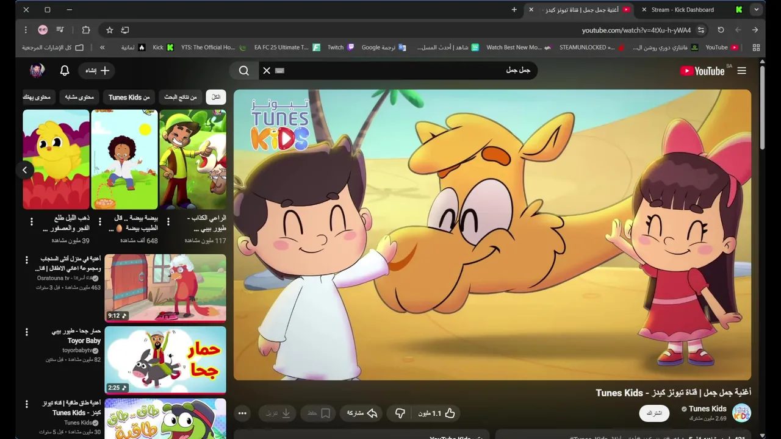Viewport: 781px width, 439px height.
Task: Click the YouTube logo
Action: point(702,71)
